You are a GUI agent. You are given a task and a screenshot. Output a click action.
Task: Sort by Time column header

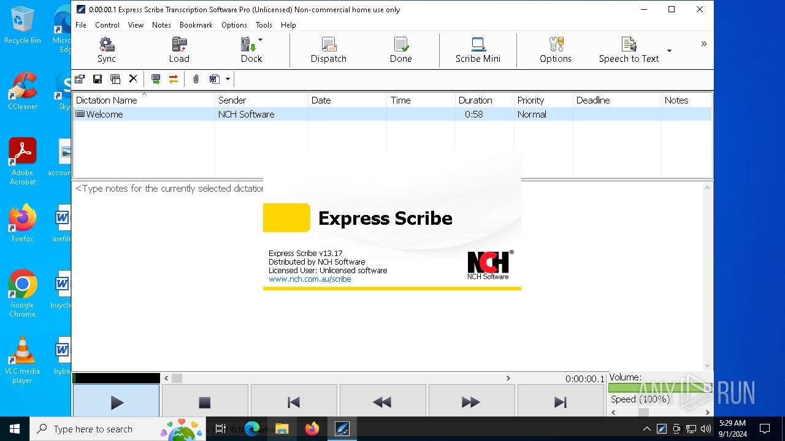coord(421,100)
